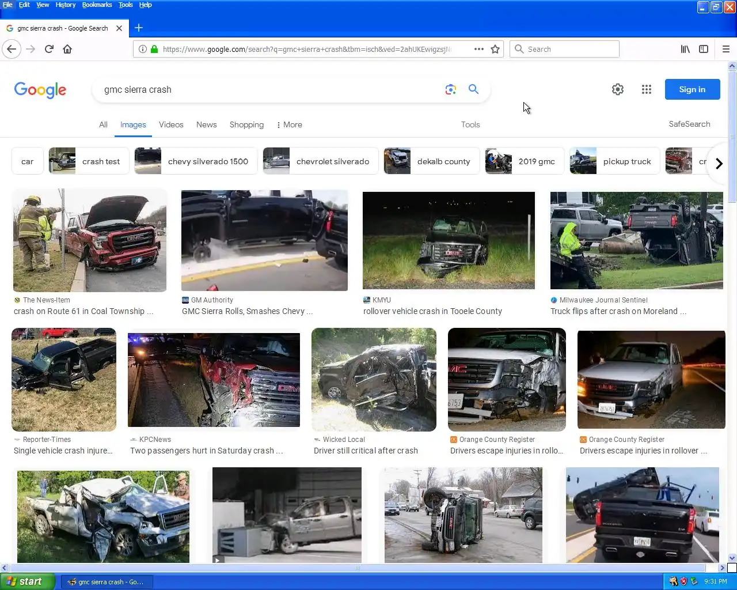Click the horizontal scrollbar right arrow

tap(722, 568)
